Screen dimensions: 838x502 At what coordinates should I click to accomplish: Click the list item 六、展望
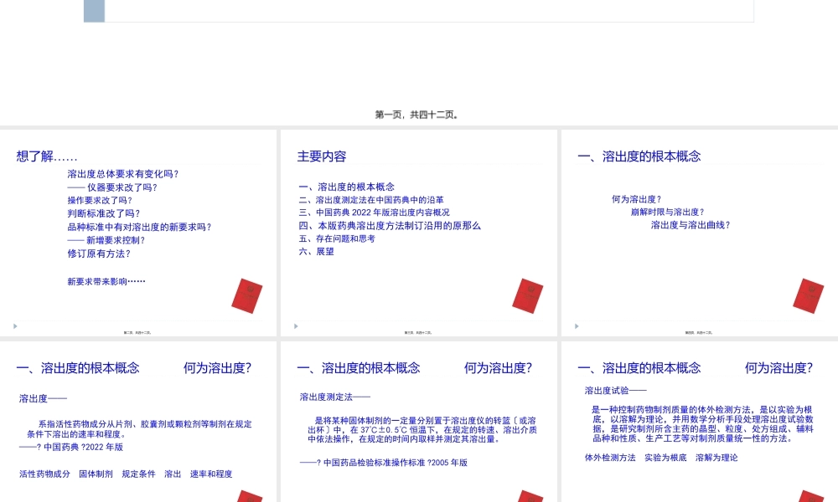(316, 251)
